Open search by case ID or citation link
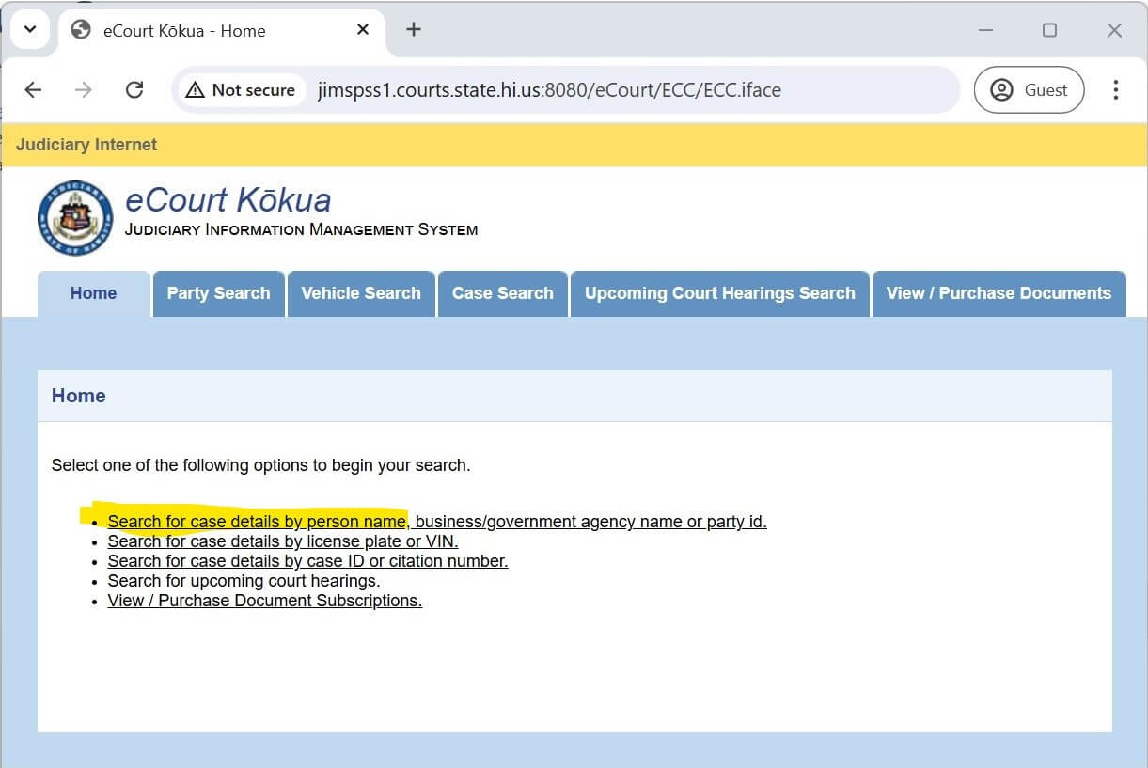1148x768 pixels. [x=307, y=561]
